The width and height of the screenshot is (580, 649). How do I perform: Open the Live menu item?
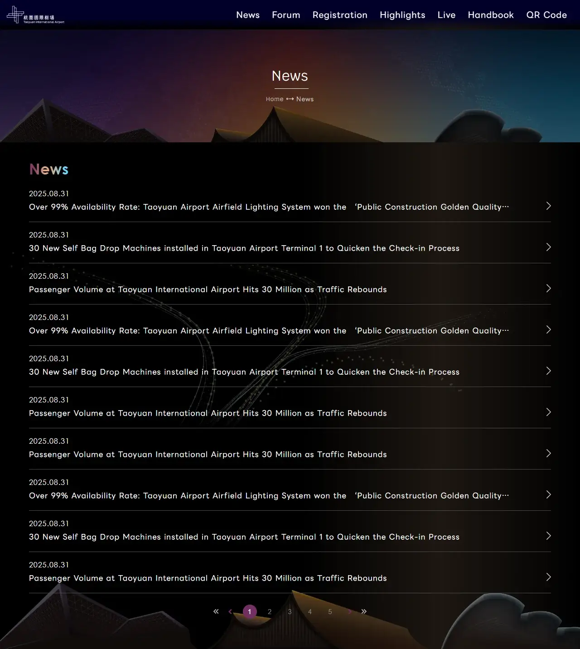coord(446,15)
